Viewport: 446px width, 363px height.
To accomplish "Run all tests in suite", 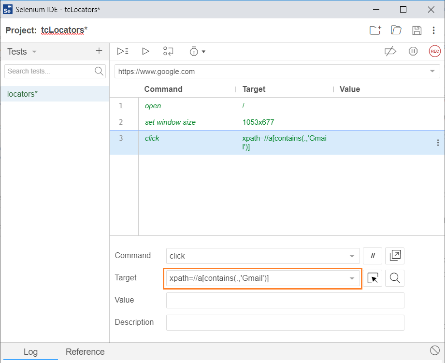I will point(123,51).
